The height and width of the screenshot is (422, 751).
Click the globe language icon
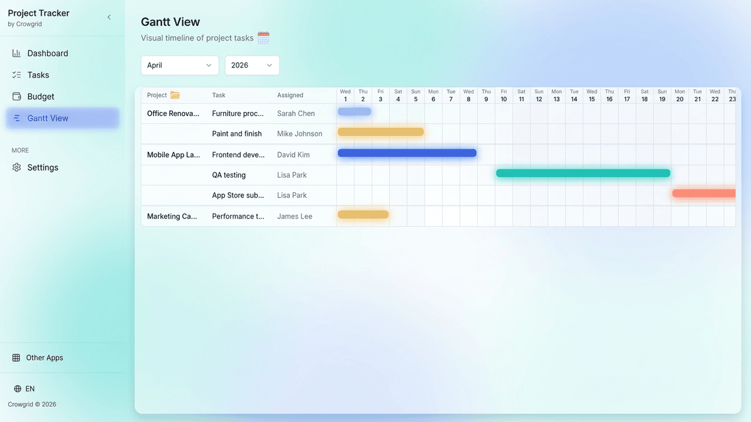pyautogui.click(x=18, y=389)
